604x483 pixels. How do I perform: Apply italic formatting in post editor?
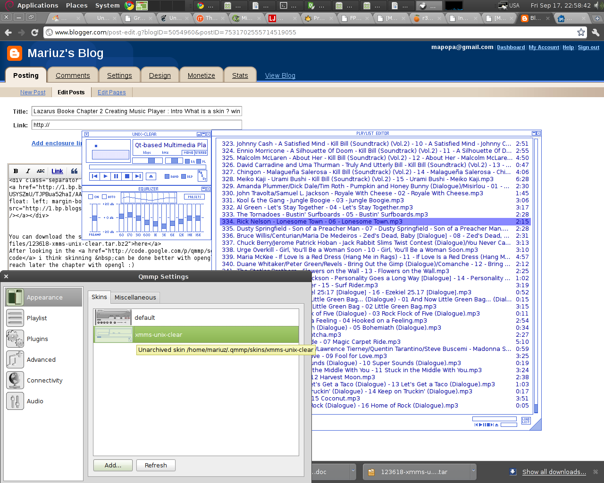[x=28, y=171]
